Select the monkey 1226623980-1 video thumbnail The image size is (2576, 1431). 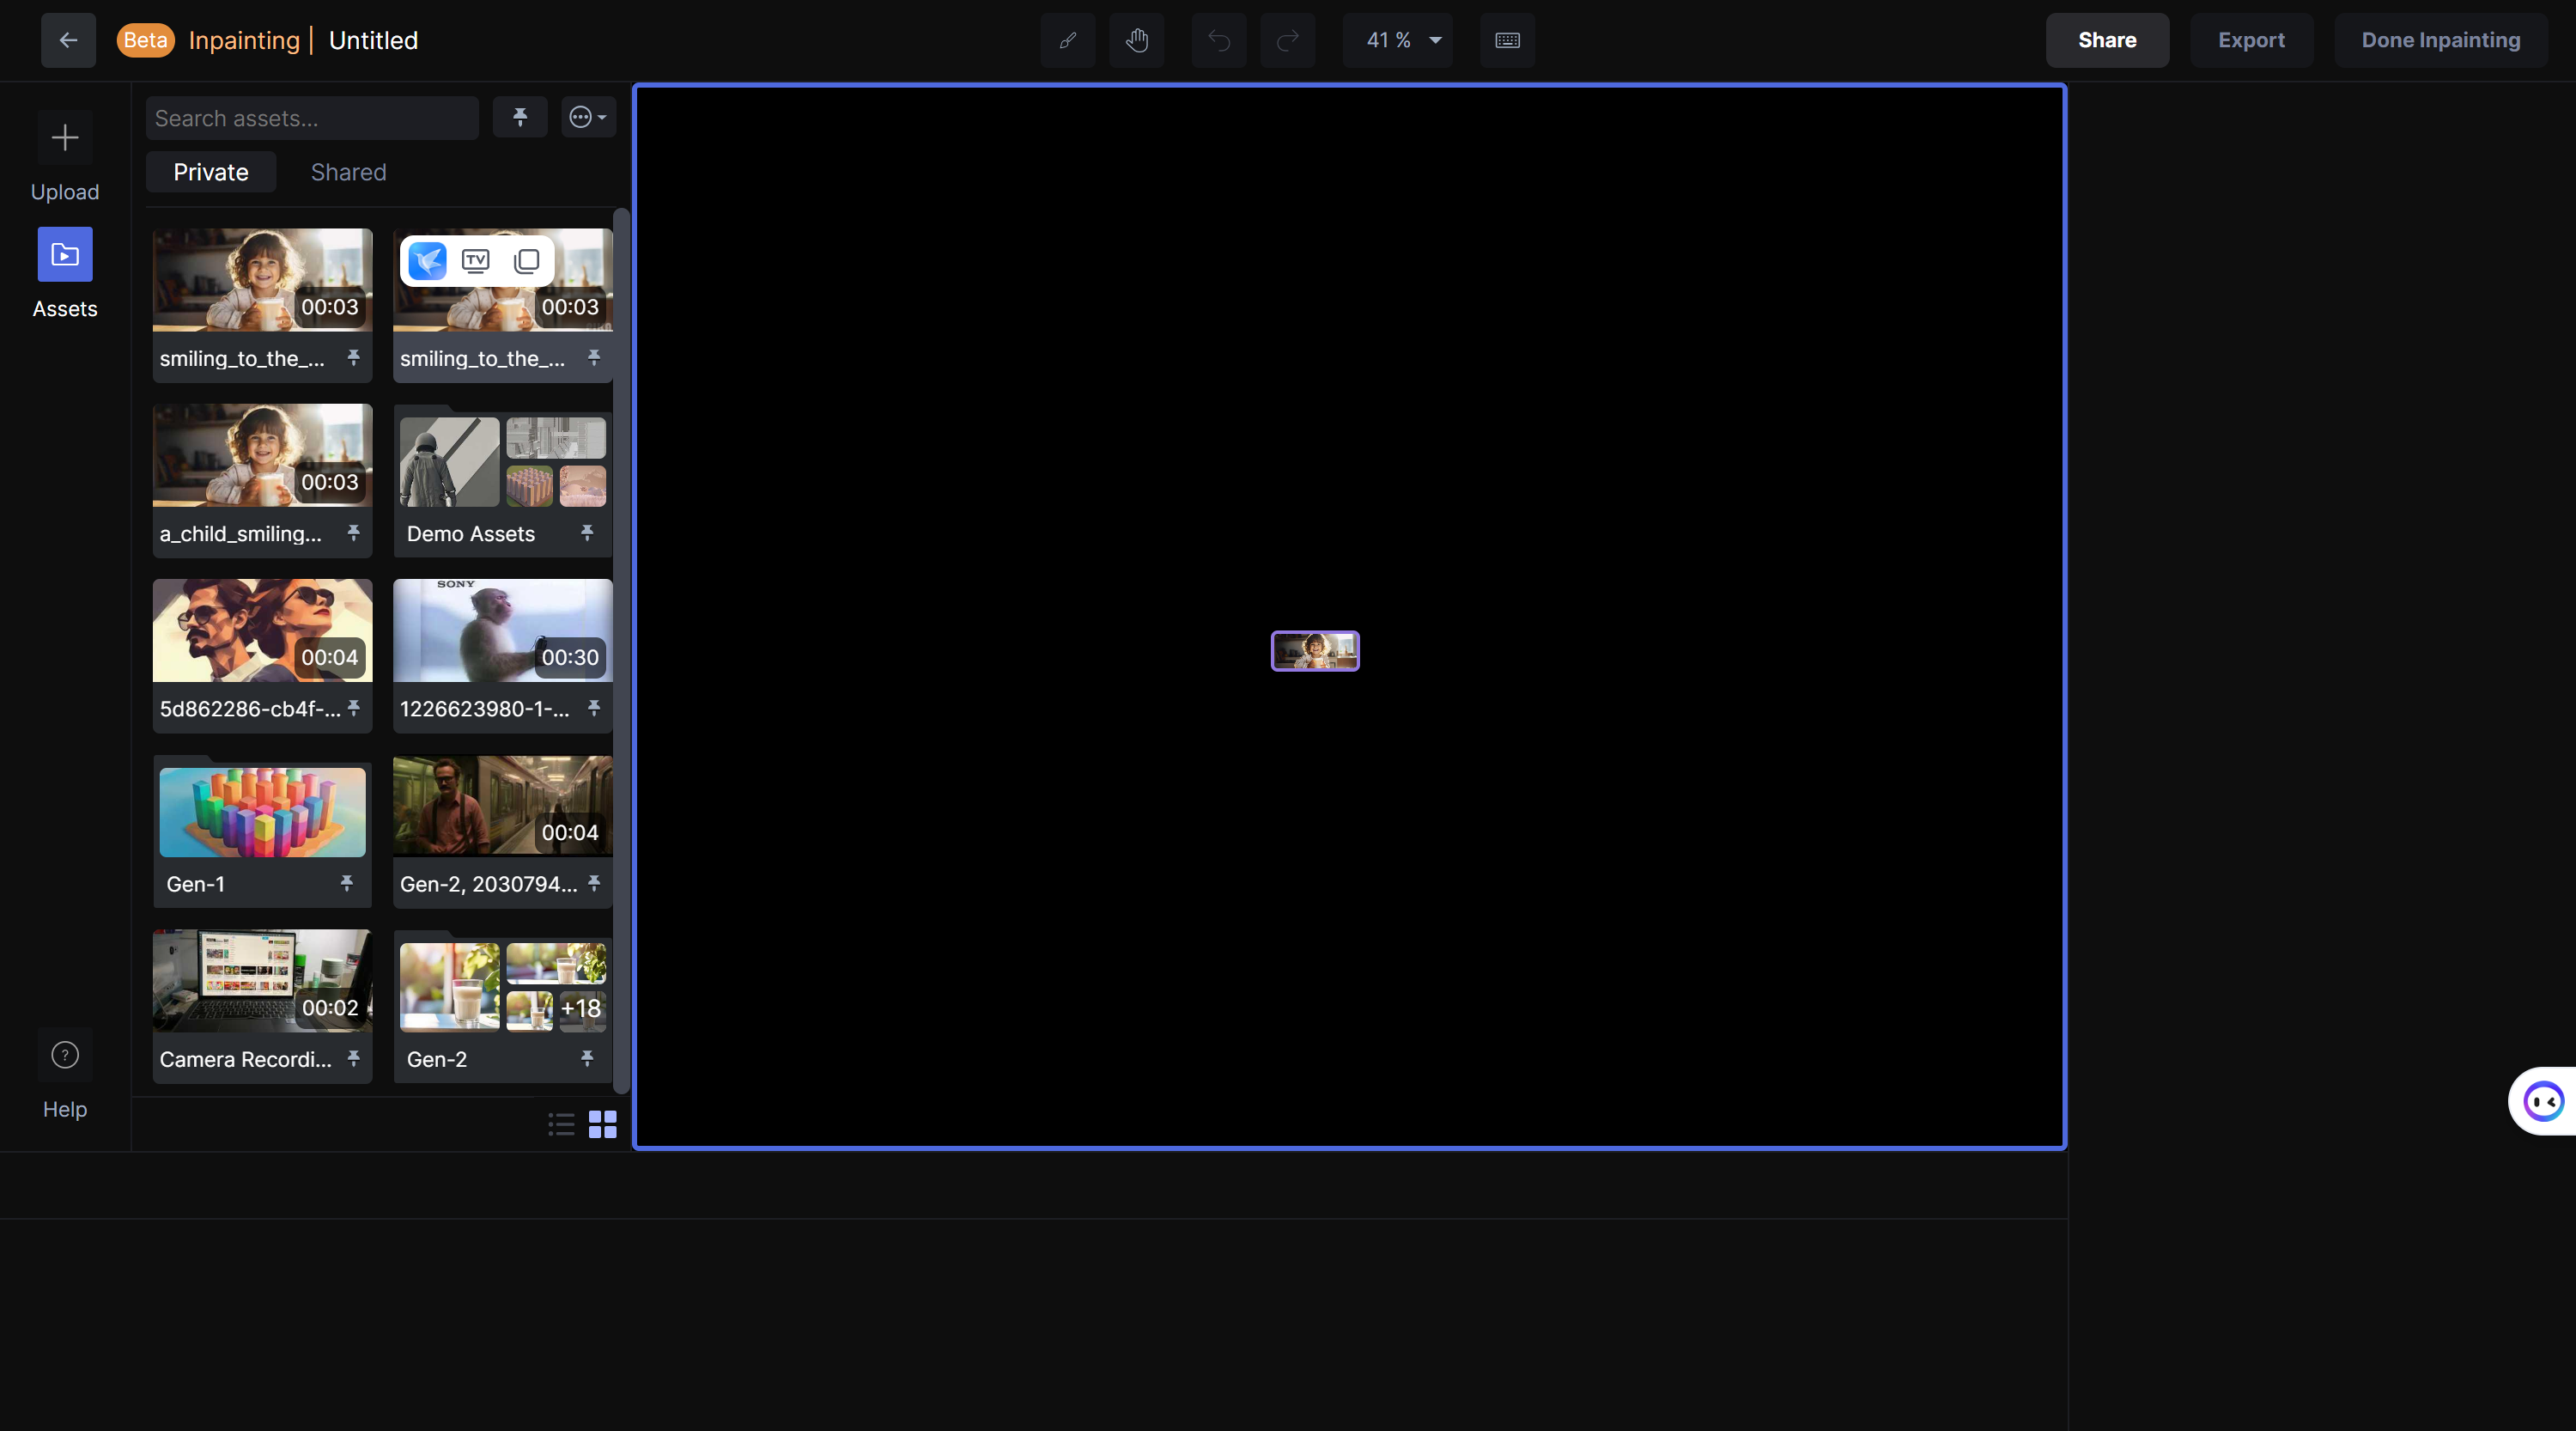click(503, 630)
